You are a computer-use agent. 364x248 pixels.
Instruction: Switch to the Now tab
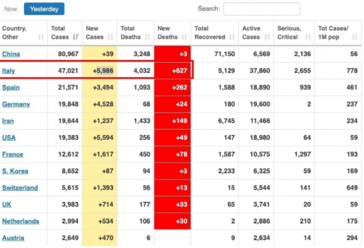(x=11, y=9)
